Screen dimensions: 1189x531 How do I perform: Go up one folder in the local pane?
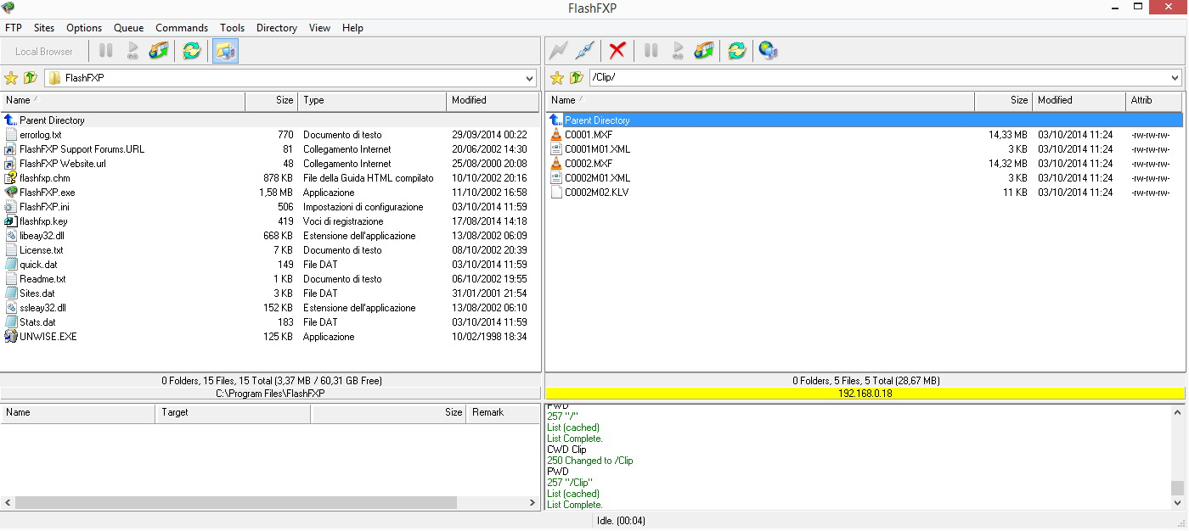pos(31,78)
